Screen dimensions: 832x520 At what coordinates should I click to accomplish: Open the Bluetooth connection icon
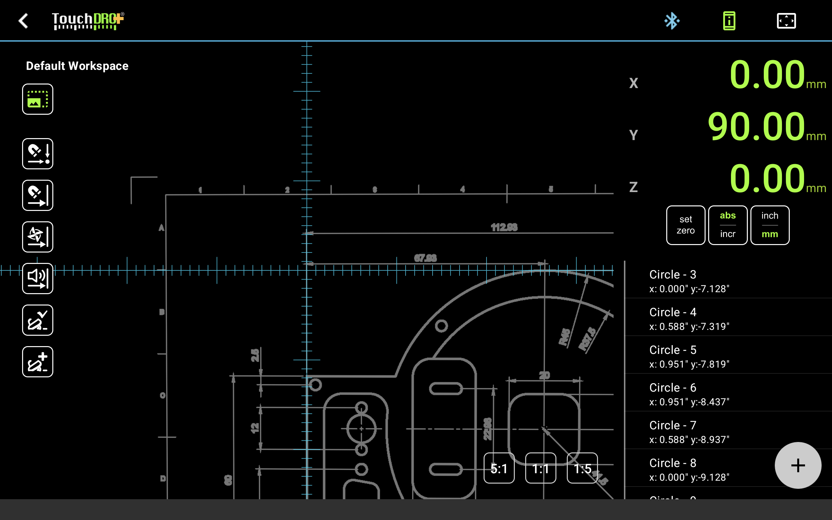tap(671, 20)
